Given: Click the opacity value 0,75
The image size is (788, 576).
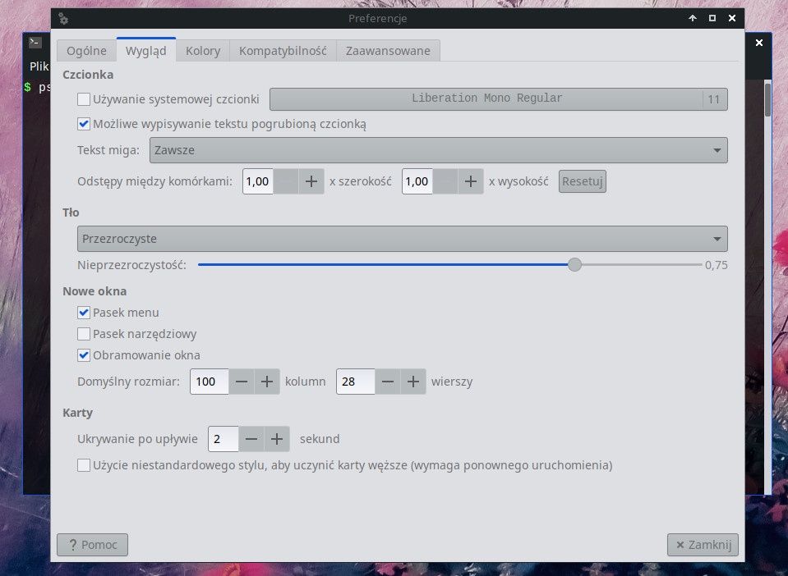Looking at the screenshot, I should [717, 265].
